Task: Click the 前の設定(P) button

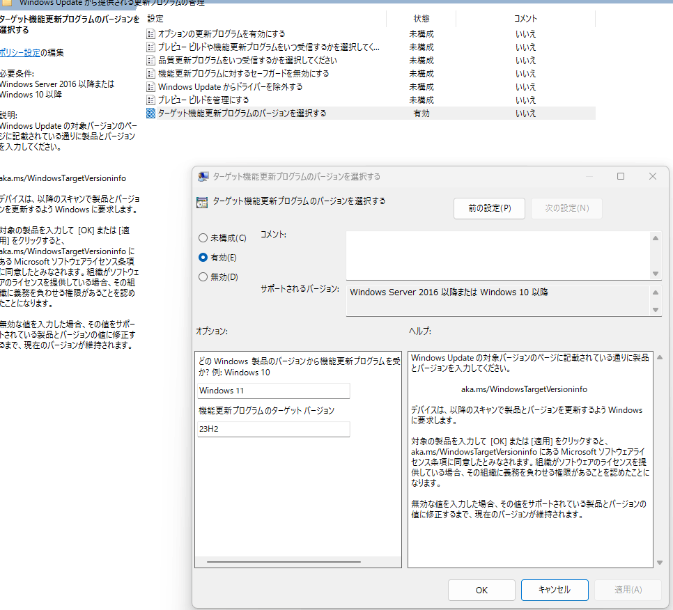Action: 489,208
